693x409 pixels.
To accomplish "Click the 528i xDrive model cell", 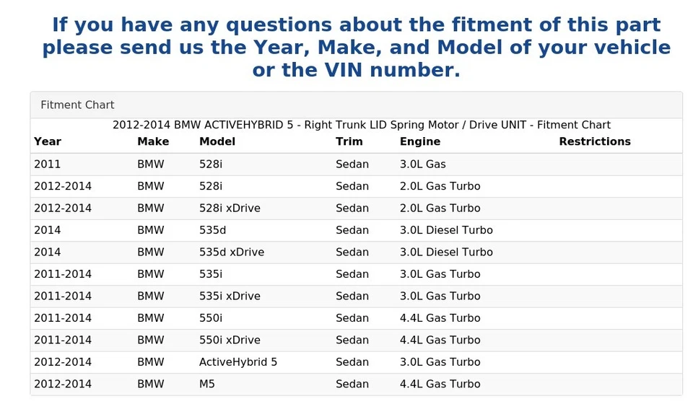I will pos(230,208).
